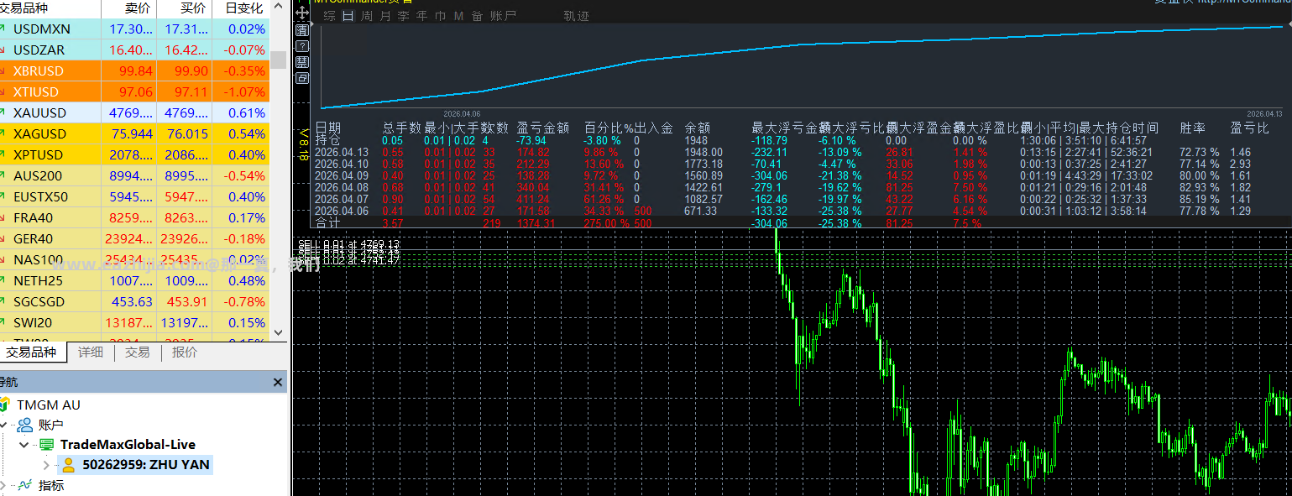Click the 账户 button in statistics toolbar
The height and width of the screenshot is (496, 1292).
point(503,16)
